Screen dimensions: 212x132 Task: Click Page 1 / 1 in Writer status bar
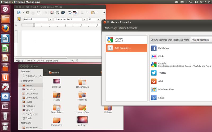tap(20, 61)
